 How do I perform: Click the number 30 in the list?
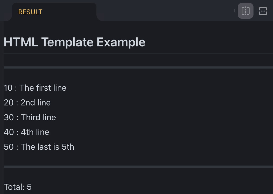pyautogui.click(x=8, y=117)
